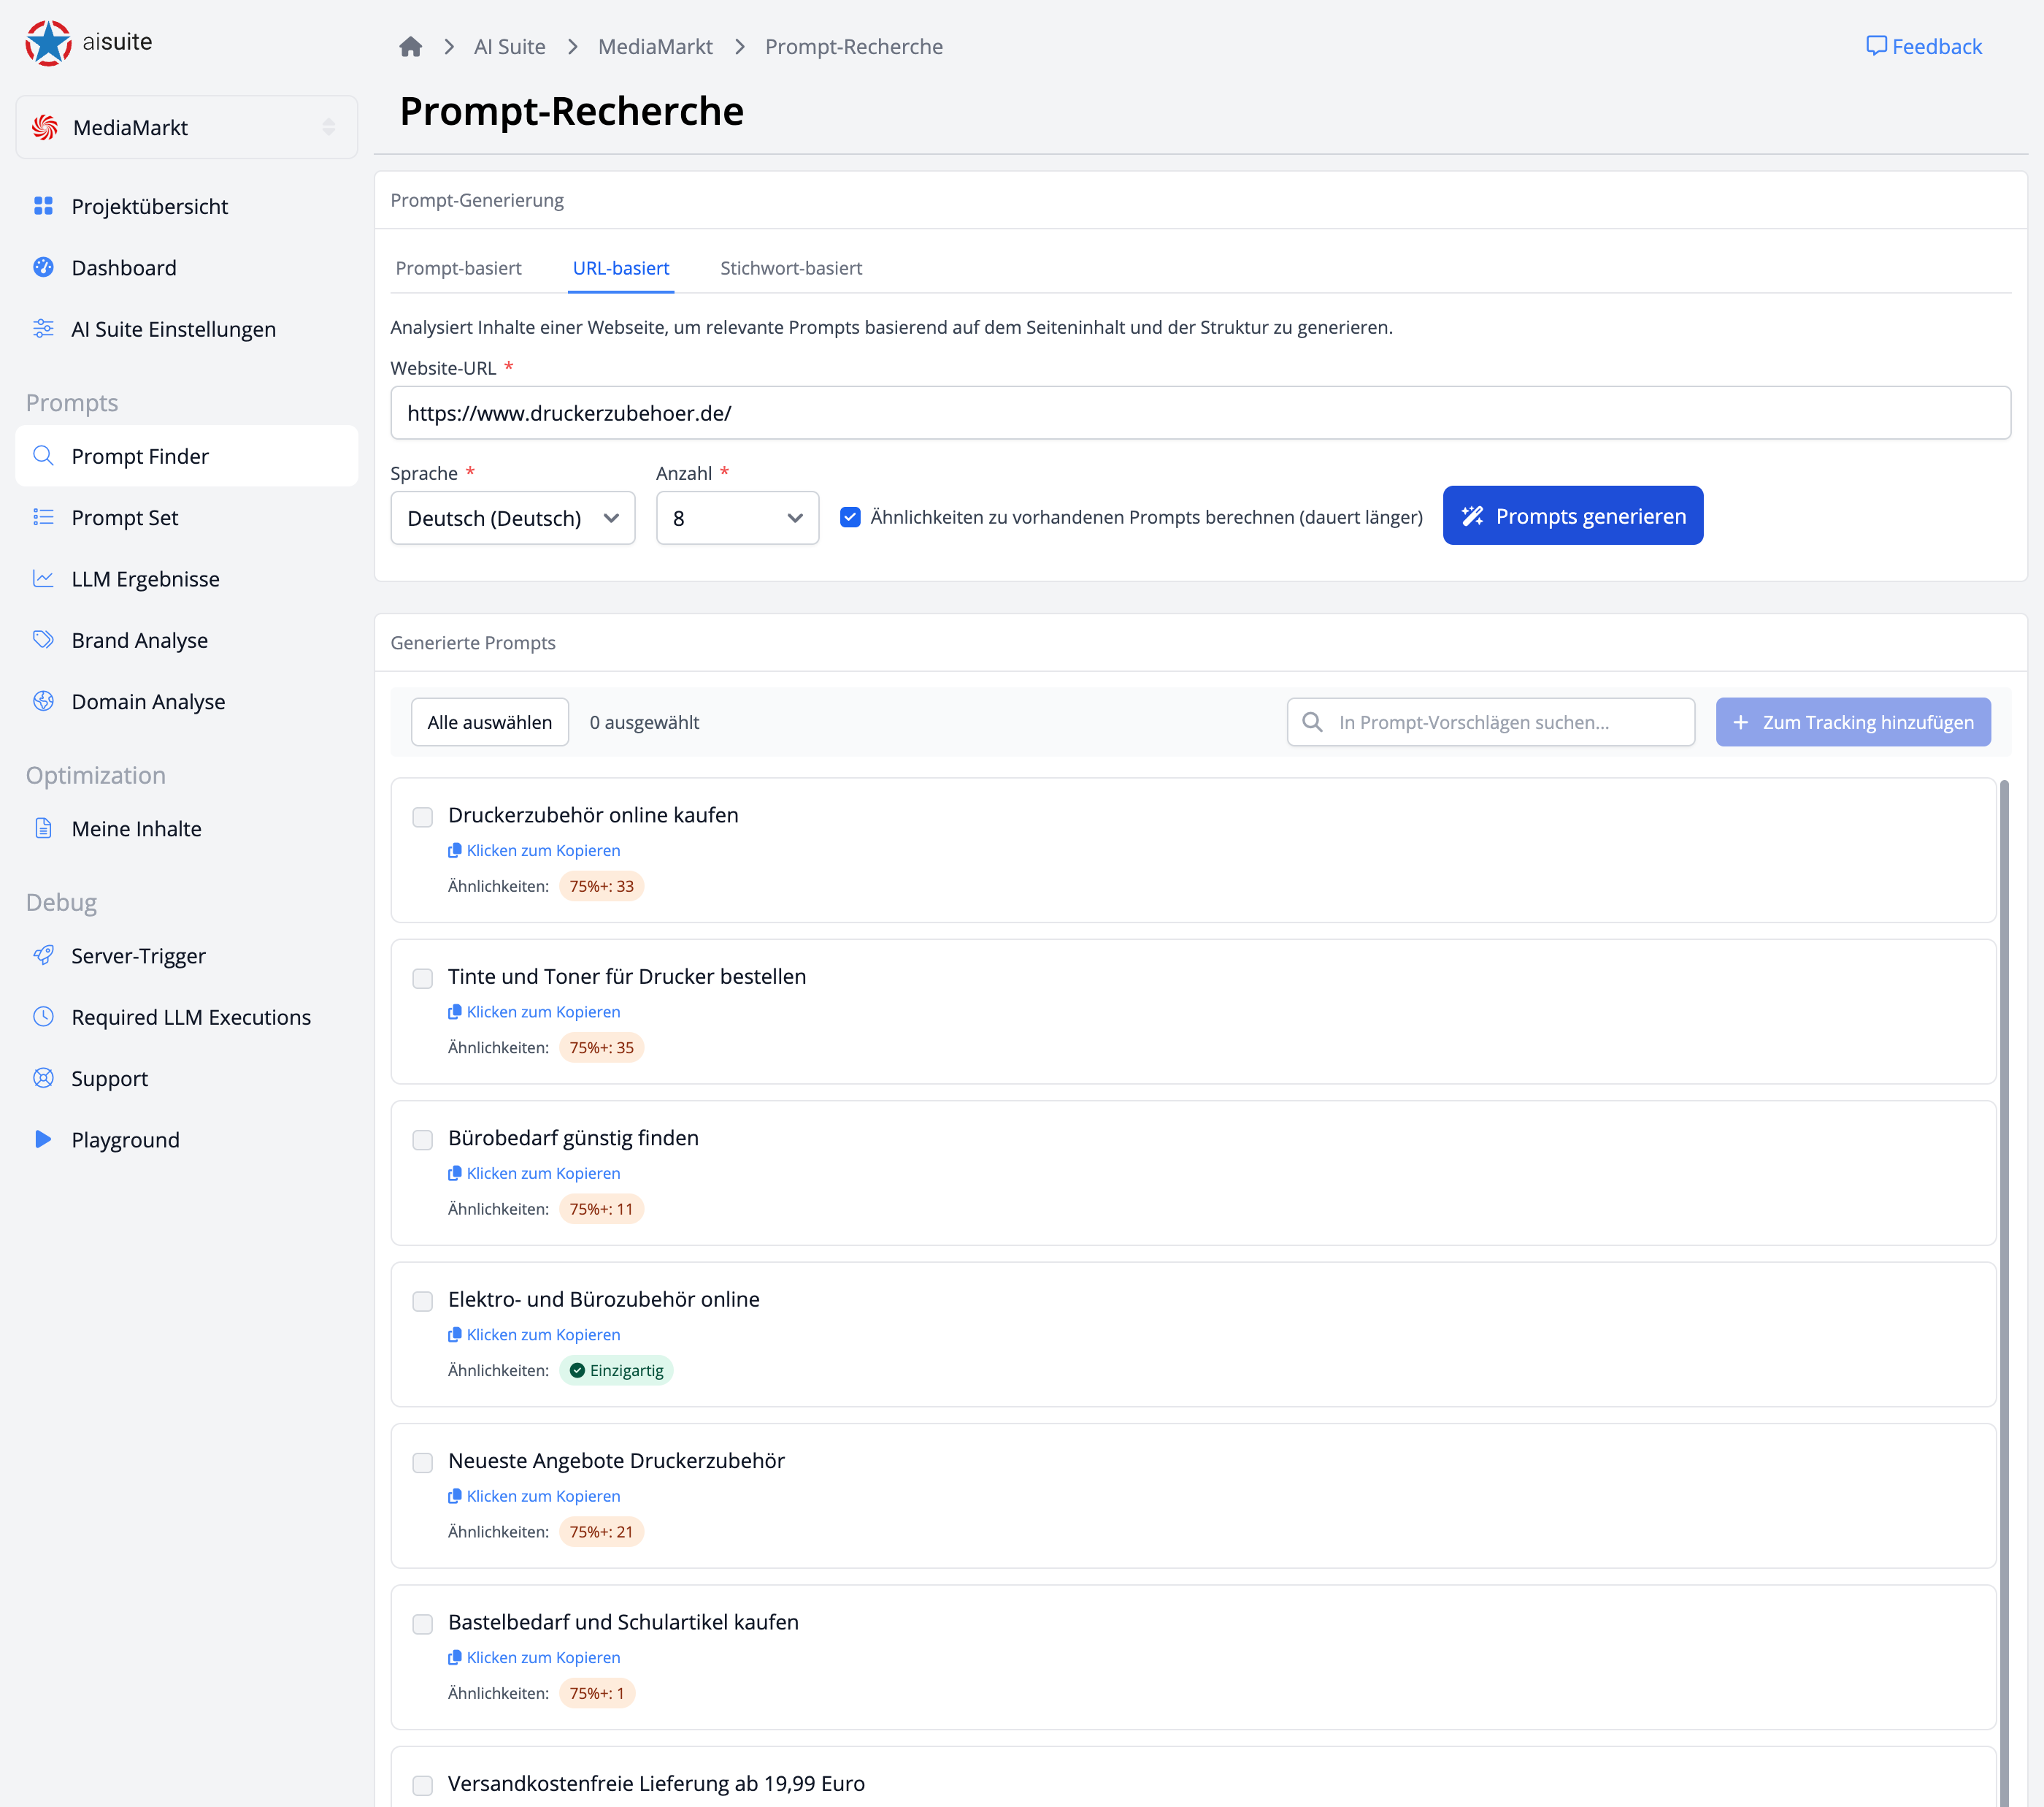Click the Dashboard gauge icon in sidebar
The width and height of the screenshot is (2044, 1807).
pyautogui.click(x=43, y=267)
